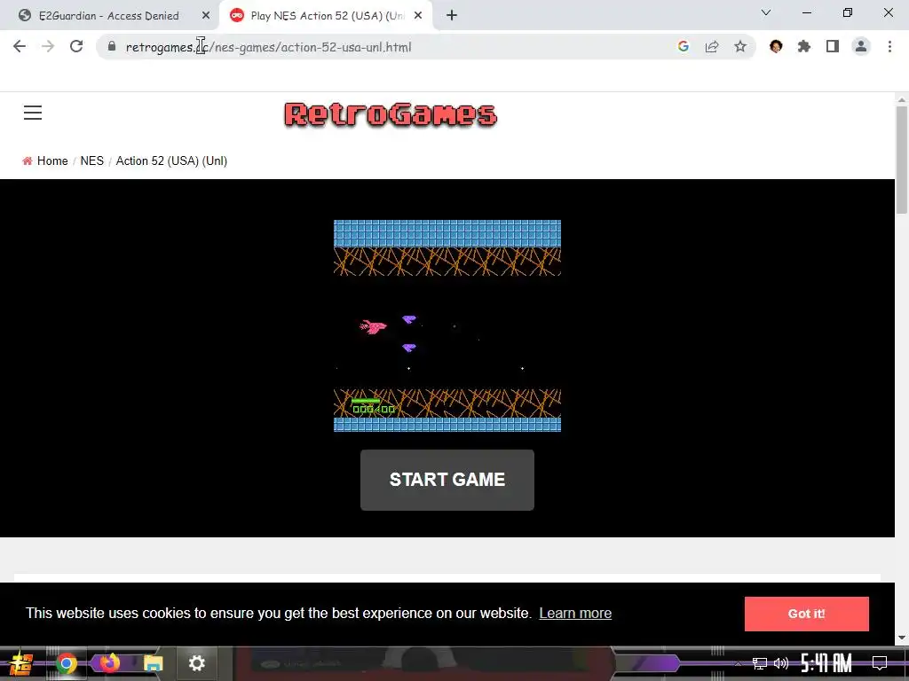Viewport: 909px width, 681px height.
Task: Select the Play NES Action 52 tab
Action: tap(328, 16)
